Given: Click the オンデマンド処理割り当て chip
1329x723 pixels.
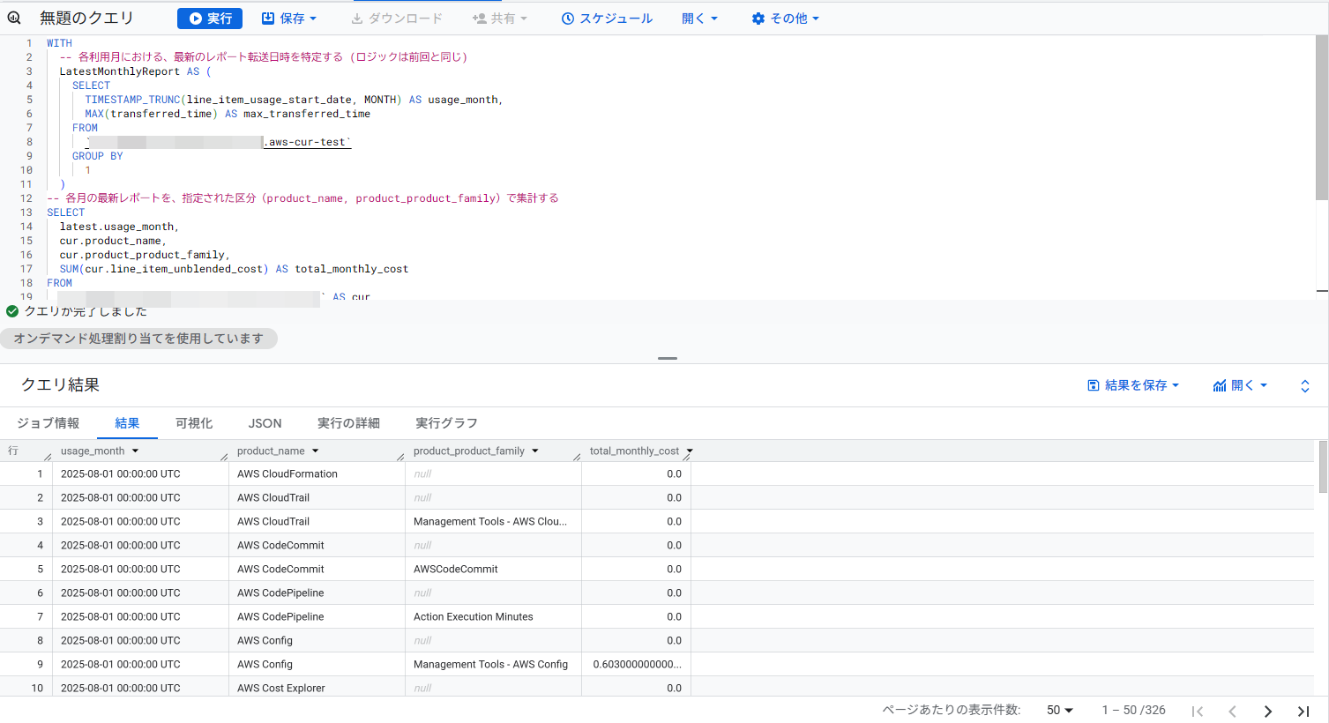Looking at the screenshot, I should coord(138,338).
